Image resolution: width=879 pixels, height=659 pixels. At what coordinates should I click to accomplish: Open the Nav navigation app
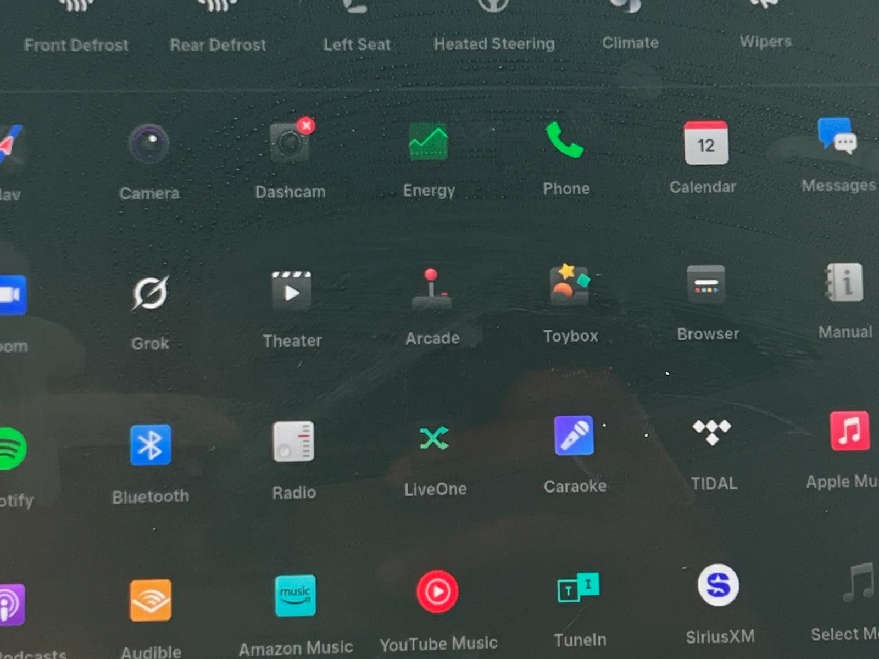(x=10, y=145)
